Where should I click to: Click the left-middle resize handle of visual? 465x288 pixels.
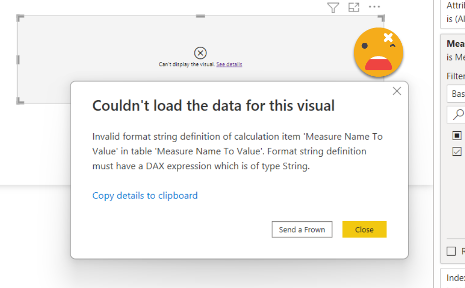19,59
